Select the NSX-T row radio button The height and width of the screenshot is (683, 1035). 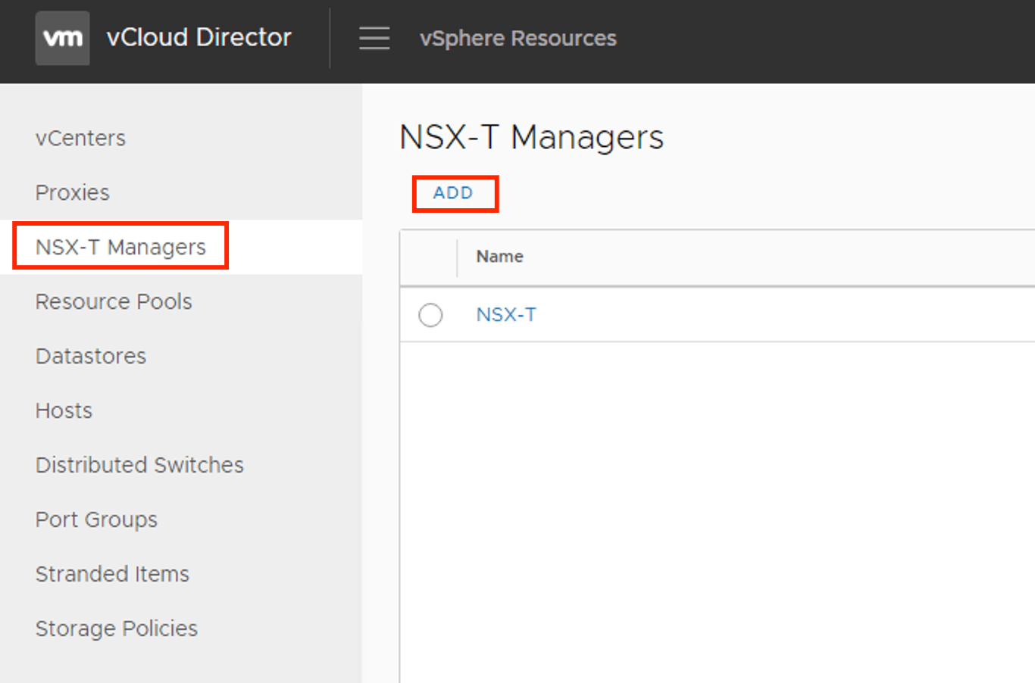point(430,315)
